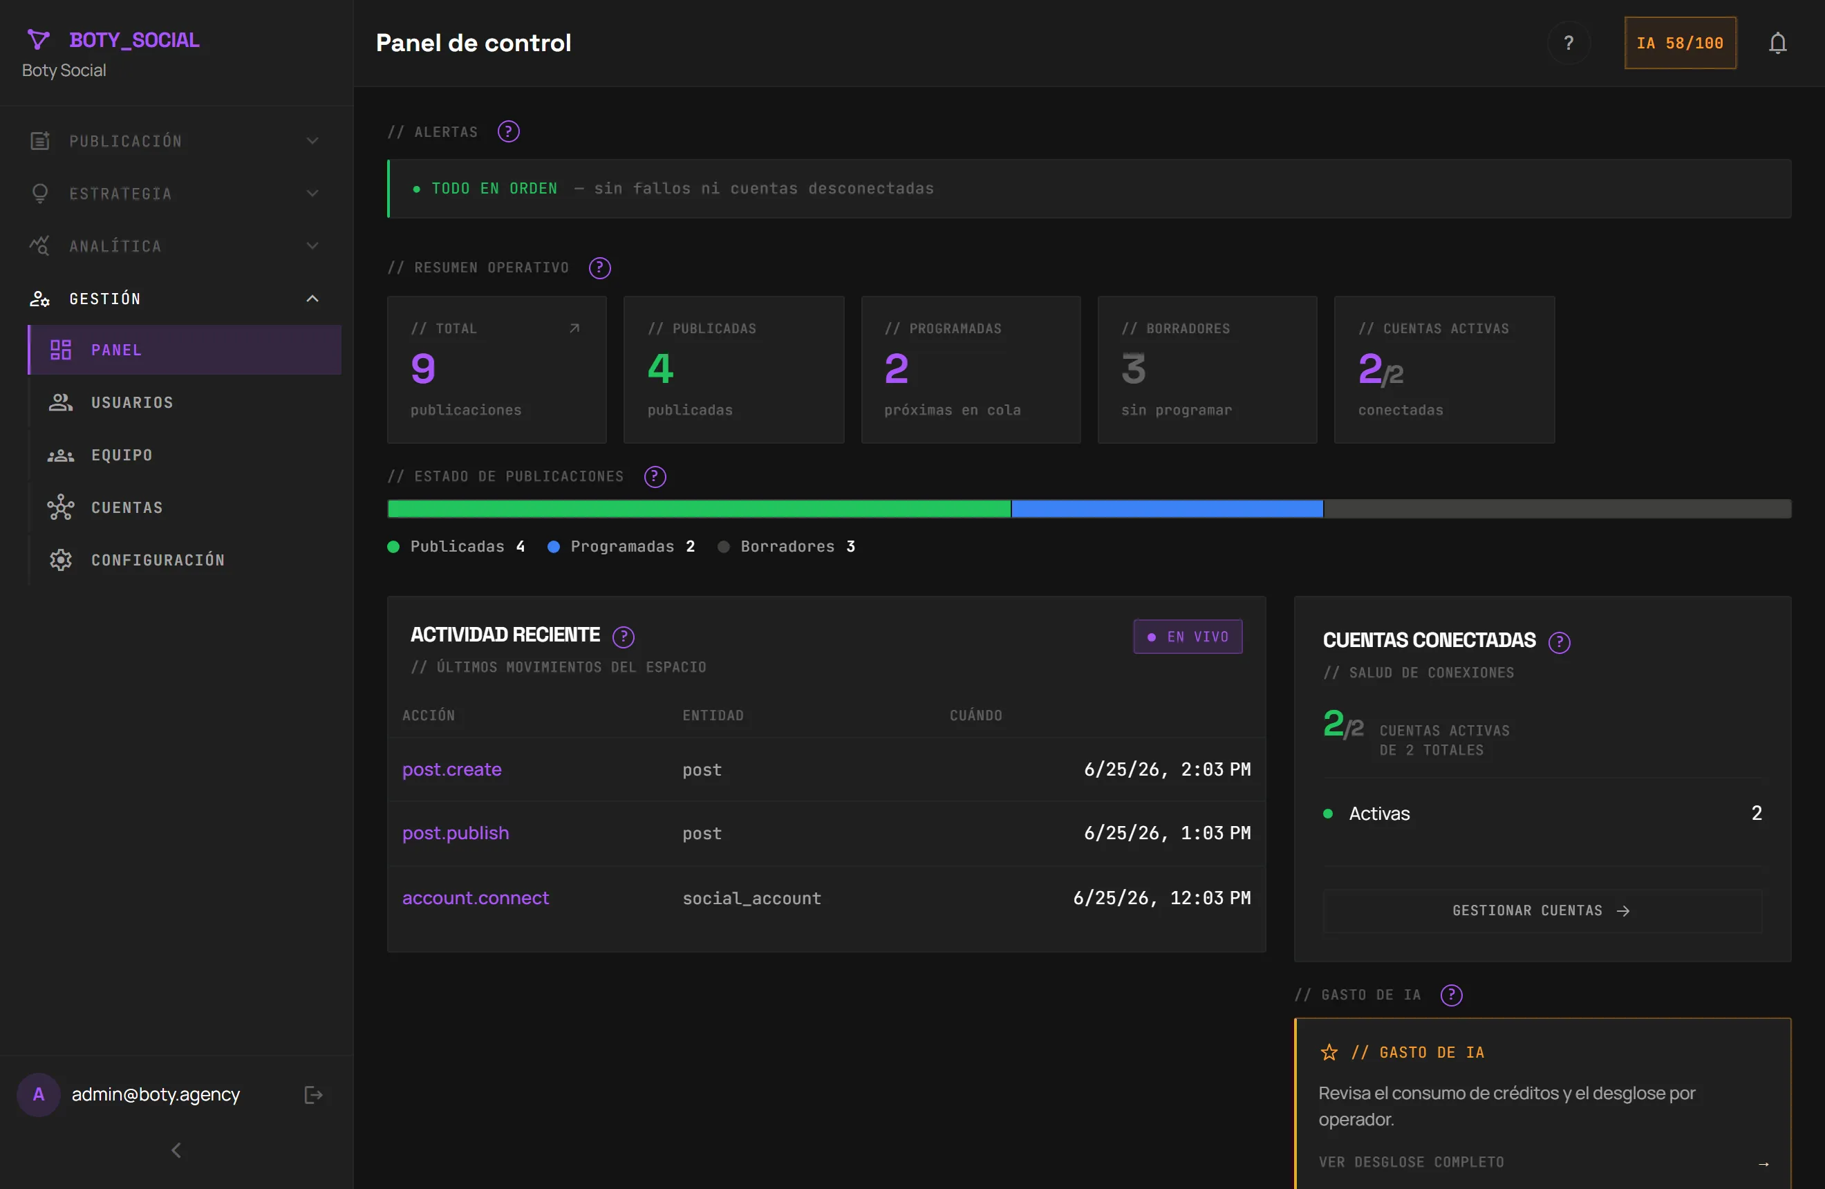Open the Equipo menu item
Viewport: 1825px width, 1189px height.
185,456
